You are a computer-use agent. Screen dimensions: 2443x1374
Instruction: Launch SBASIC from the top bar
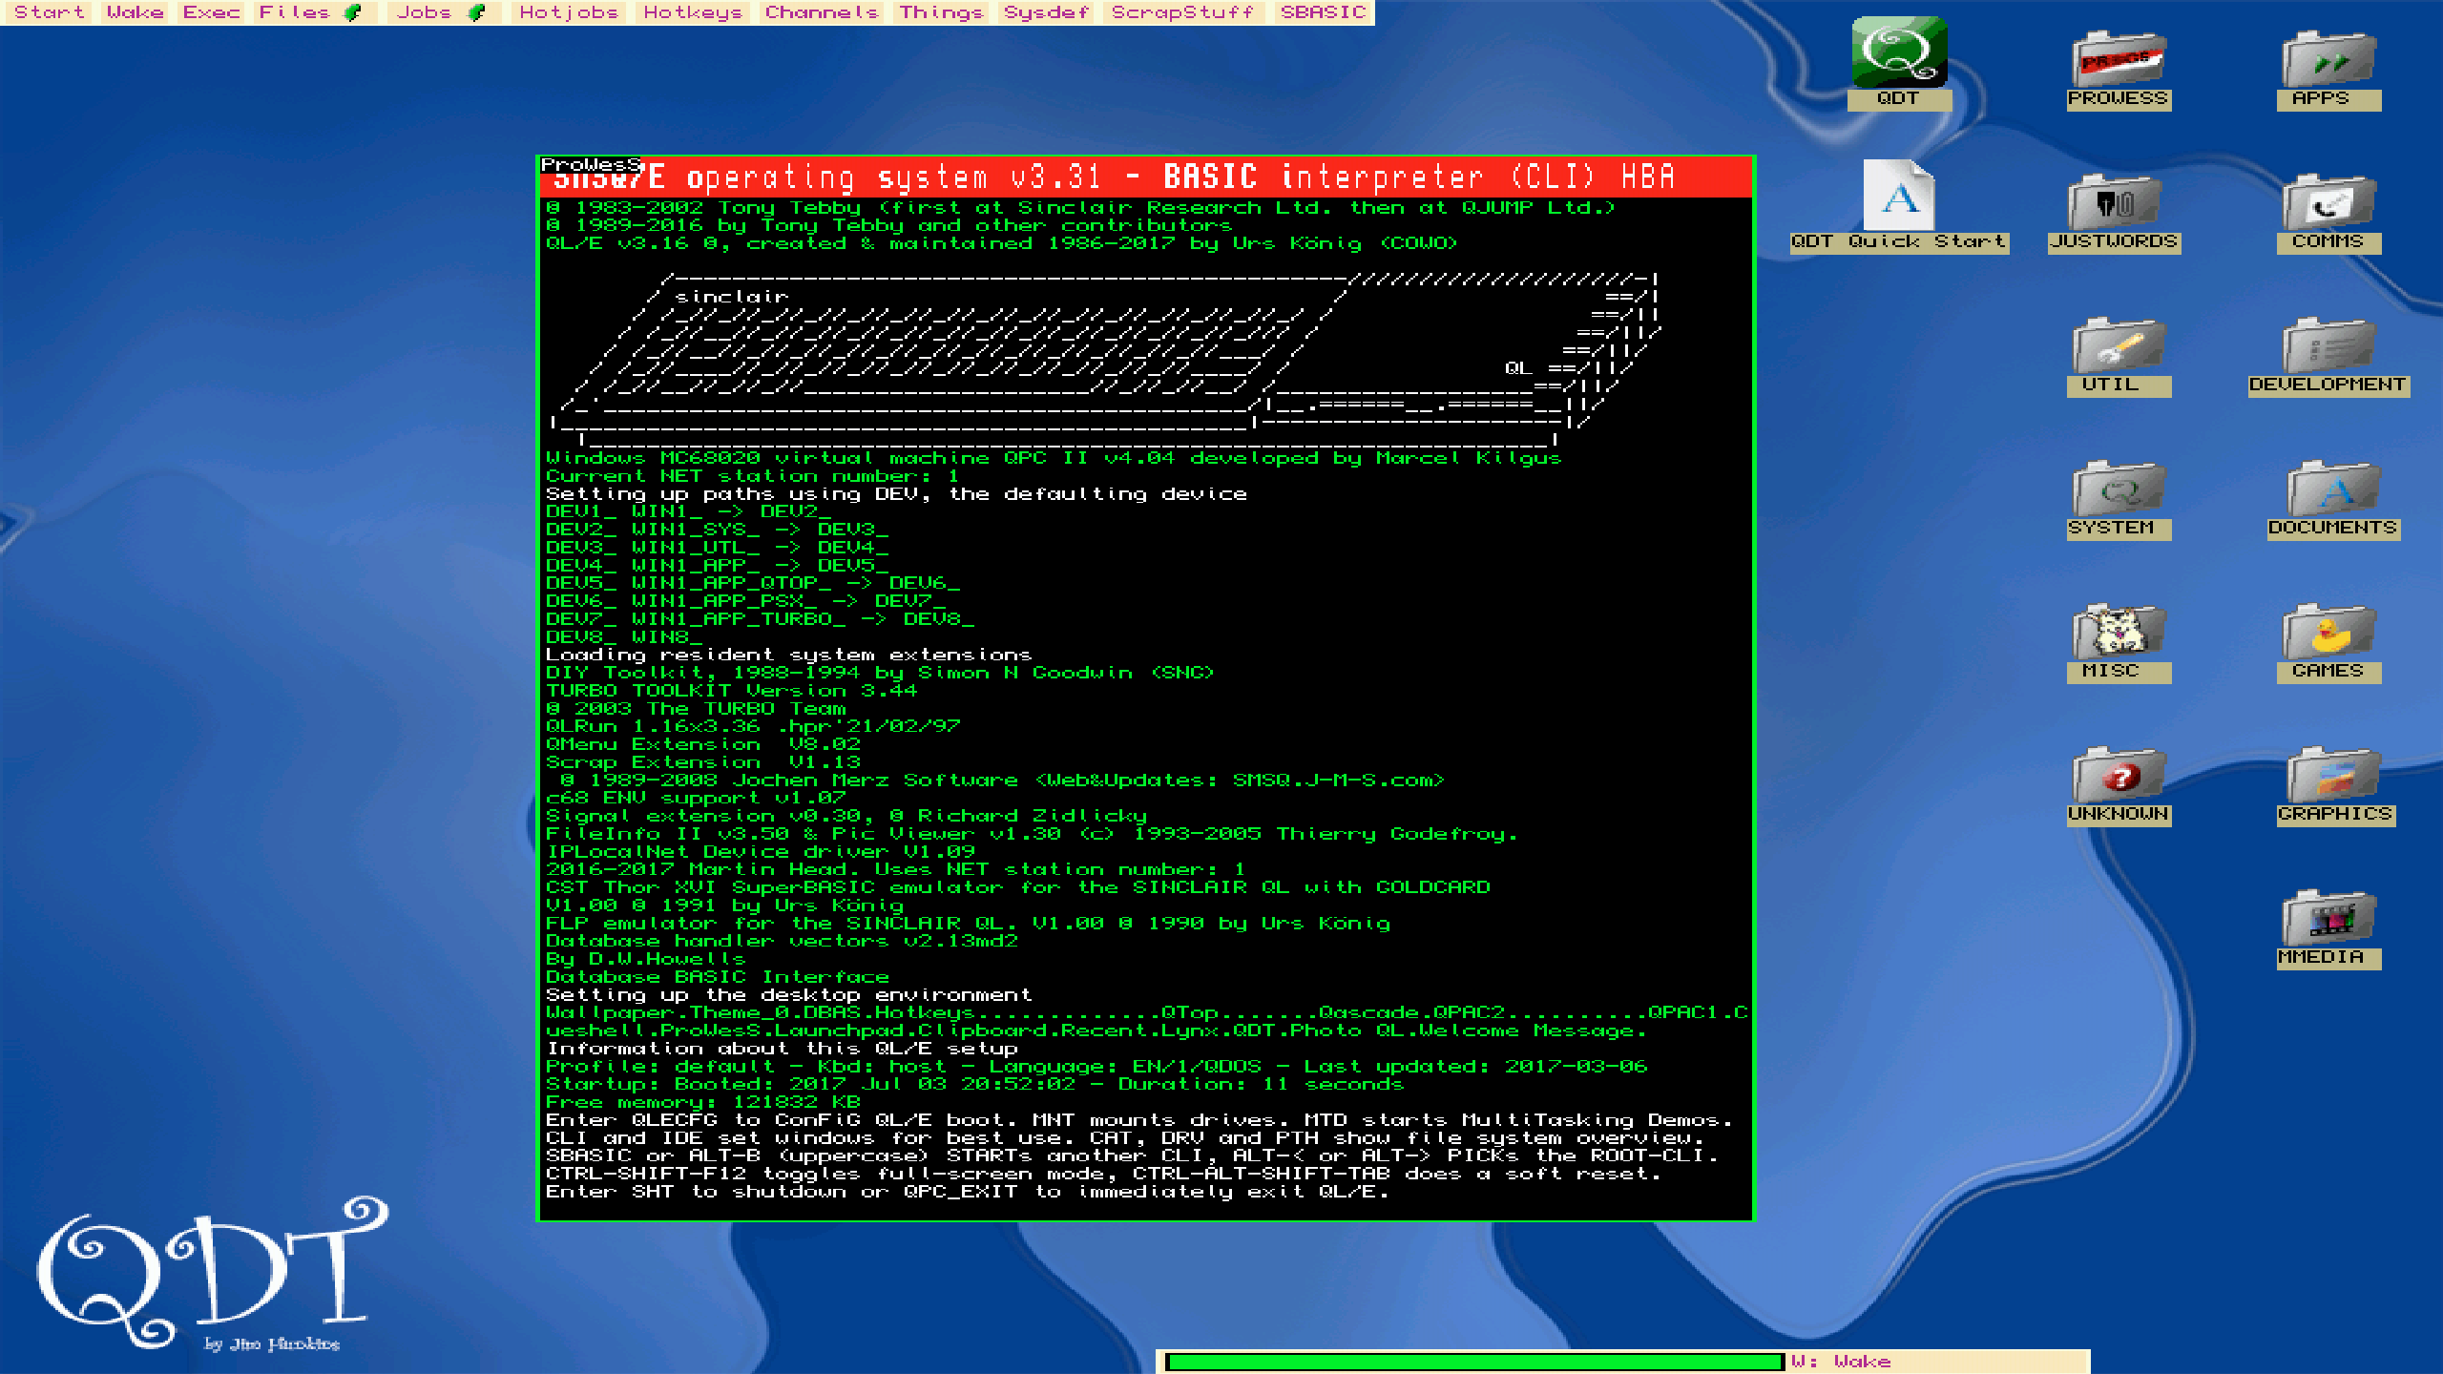click(x=1324, y=12)
